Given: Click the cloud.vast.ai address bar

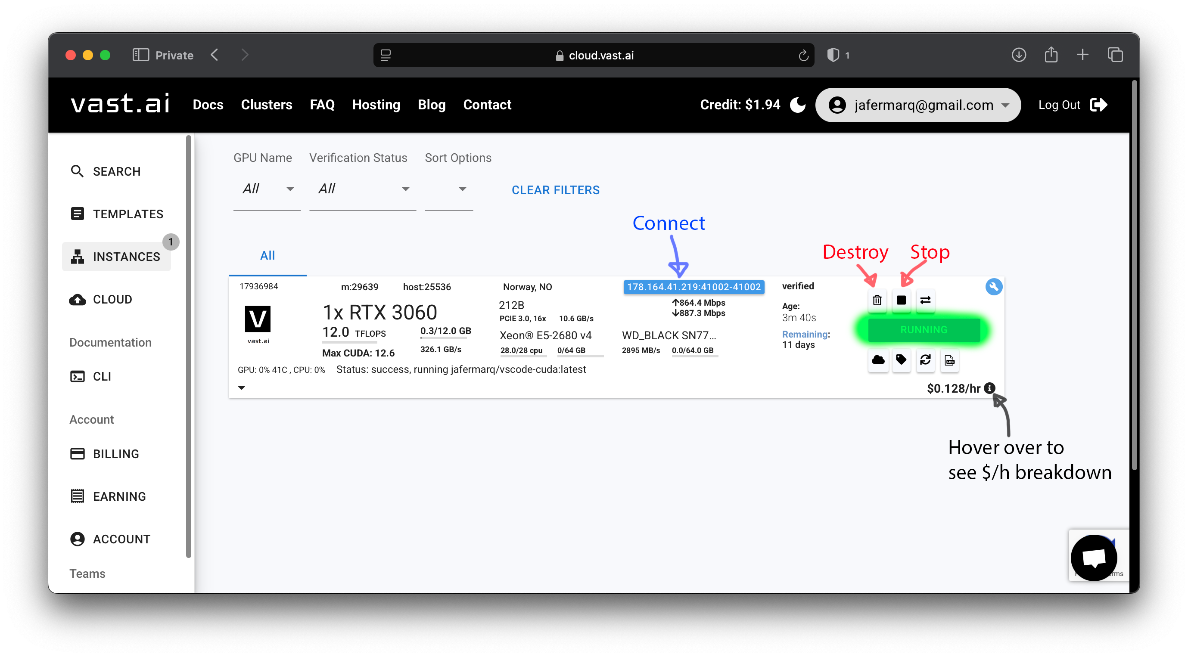Looking at the screenshot, I should click(594, 55).
